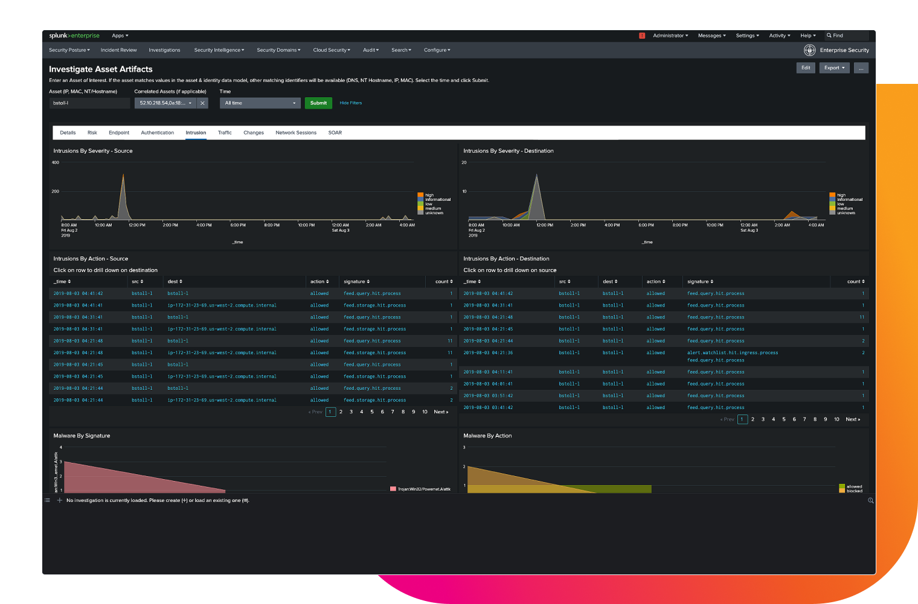The image size is (918, 604).
Task: Open the red notification alert icon
Action: click(641, 36)
